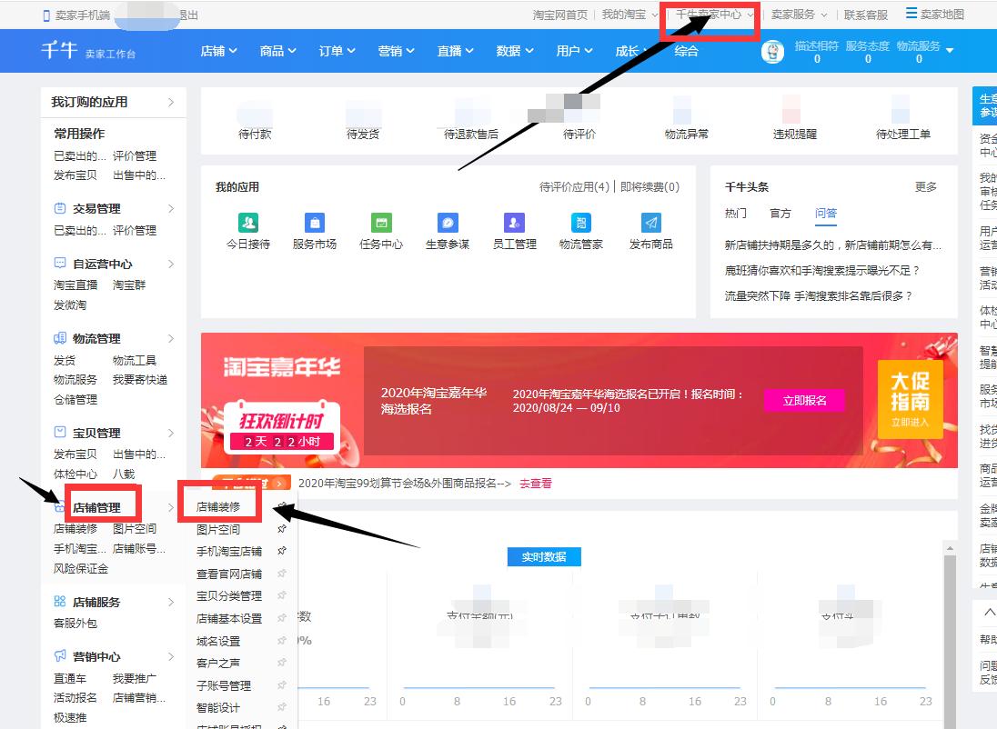This screenshot has height=729, width=997.
Task: Pin the 智能设计 shortcut
Action: (x=282, y=707)
